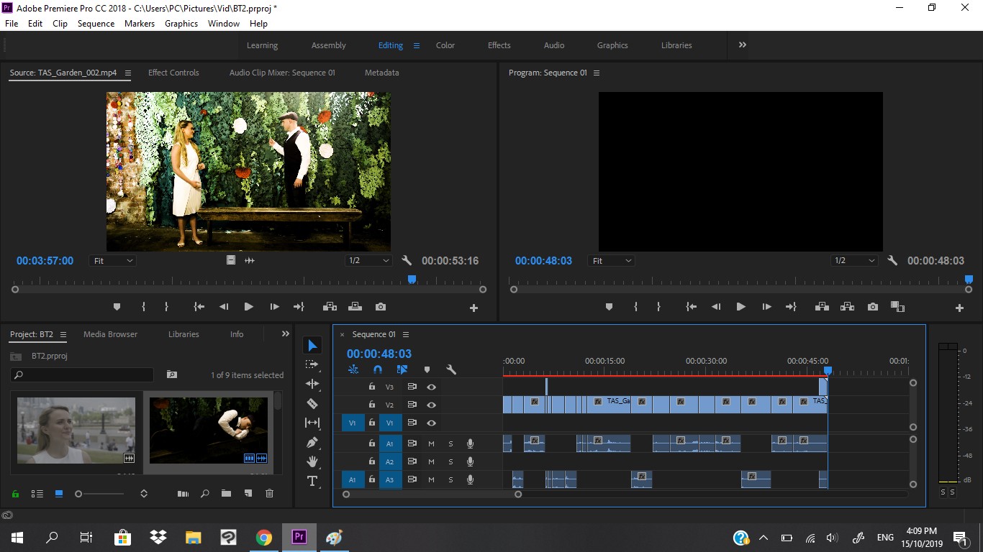983x552 pixels.
Task: Select the Hand tool
Action: point(312,461)
